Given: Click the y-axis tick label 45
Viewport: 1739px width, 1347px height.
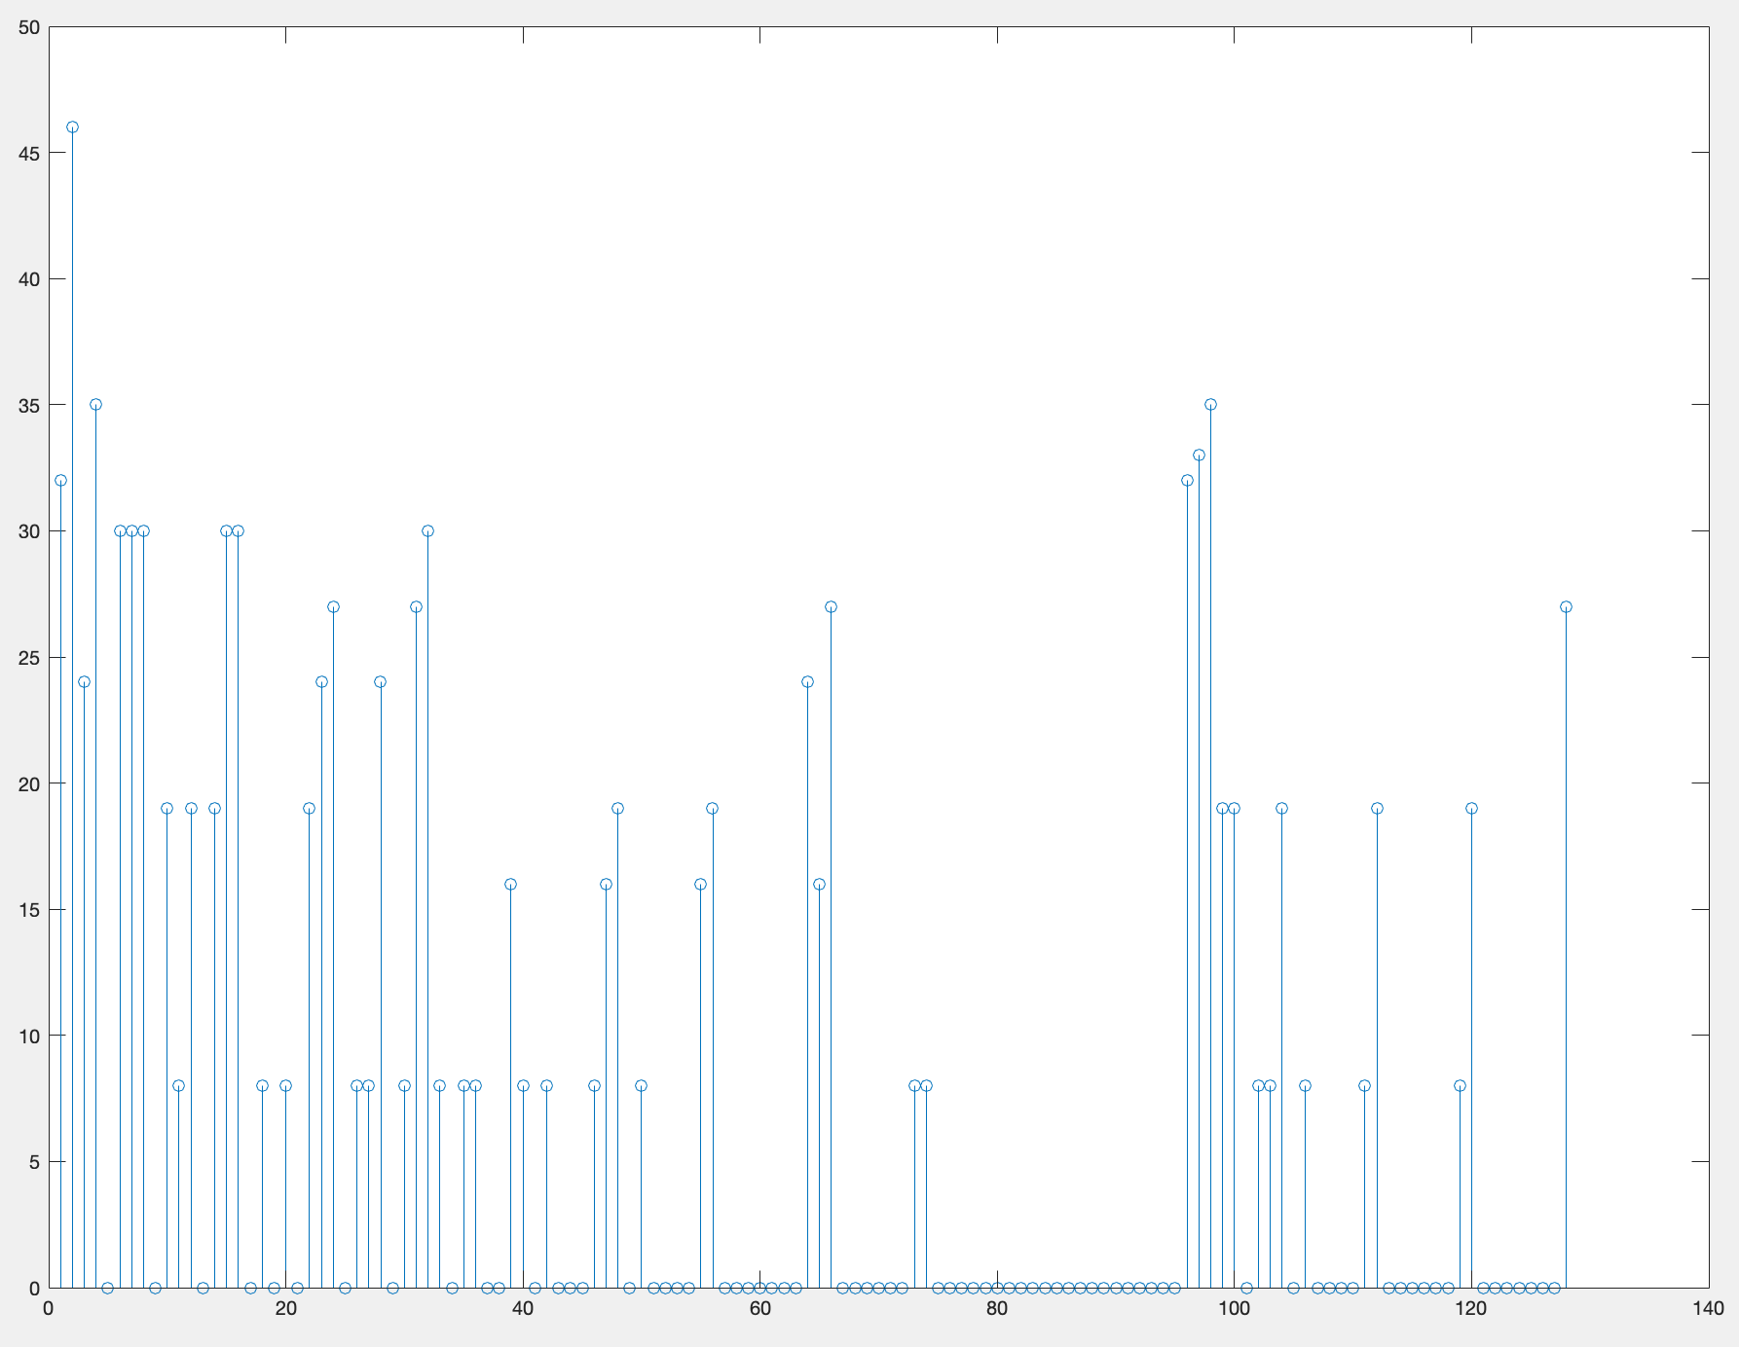Looking at the screenshot, I should [x=28, y=153].
